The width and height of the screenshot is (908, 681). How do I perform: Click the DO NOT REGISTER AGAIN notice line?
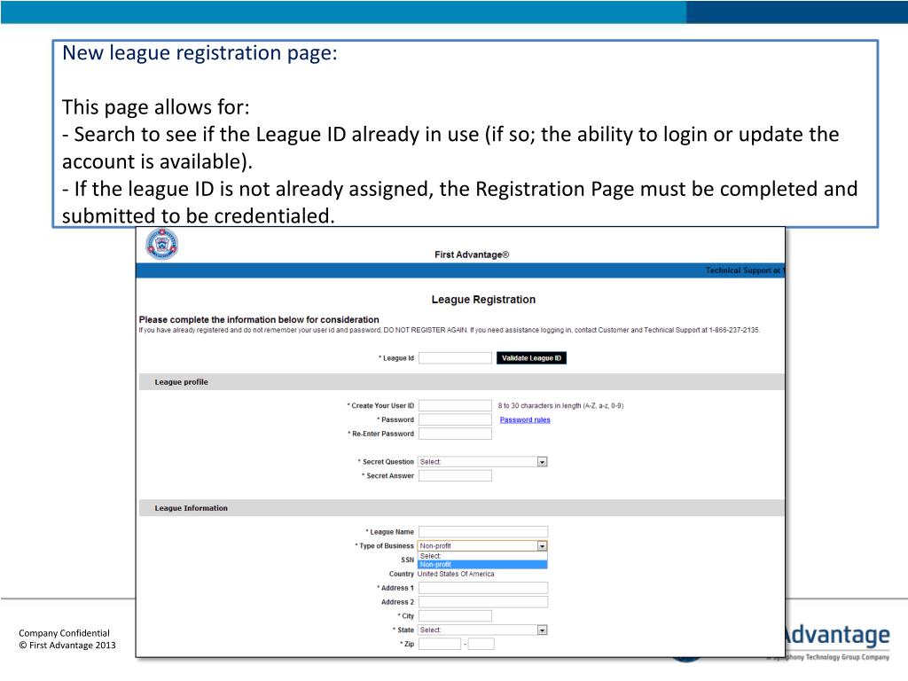click(450, 330)
